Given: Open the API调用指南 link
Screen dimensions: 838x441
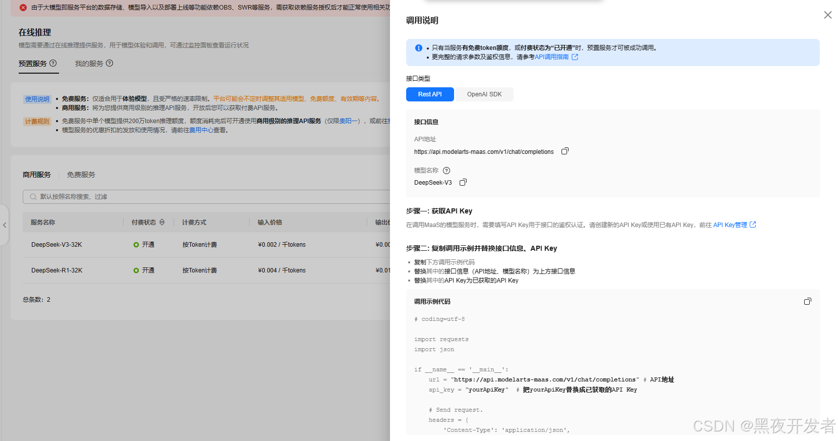Looking at the screenshot, I should pyautogui.click(x=551, y=57).
